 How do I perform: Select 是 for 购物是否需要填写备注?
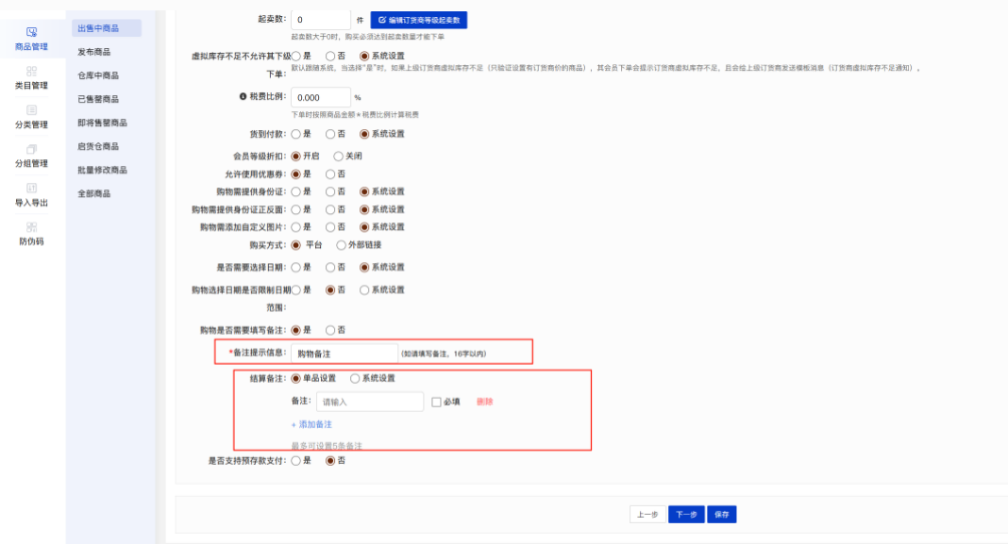[295, 330]
